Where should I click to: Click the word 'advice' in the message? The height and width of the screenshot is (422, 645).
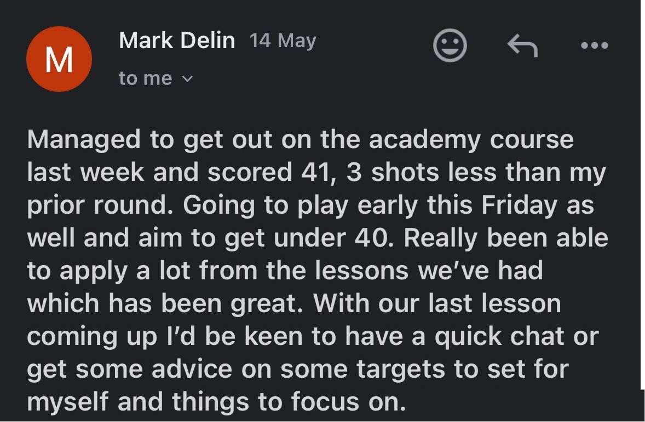point(192,369)
